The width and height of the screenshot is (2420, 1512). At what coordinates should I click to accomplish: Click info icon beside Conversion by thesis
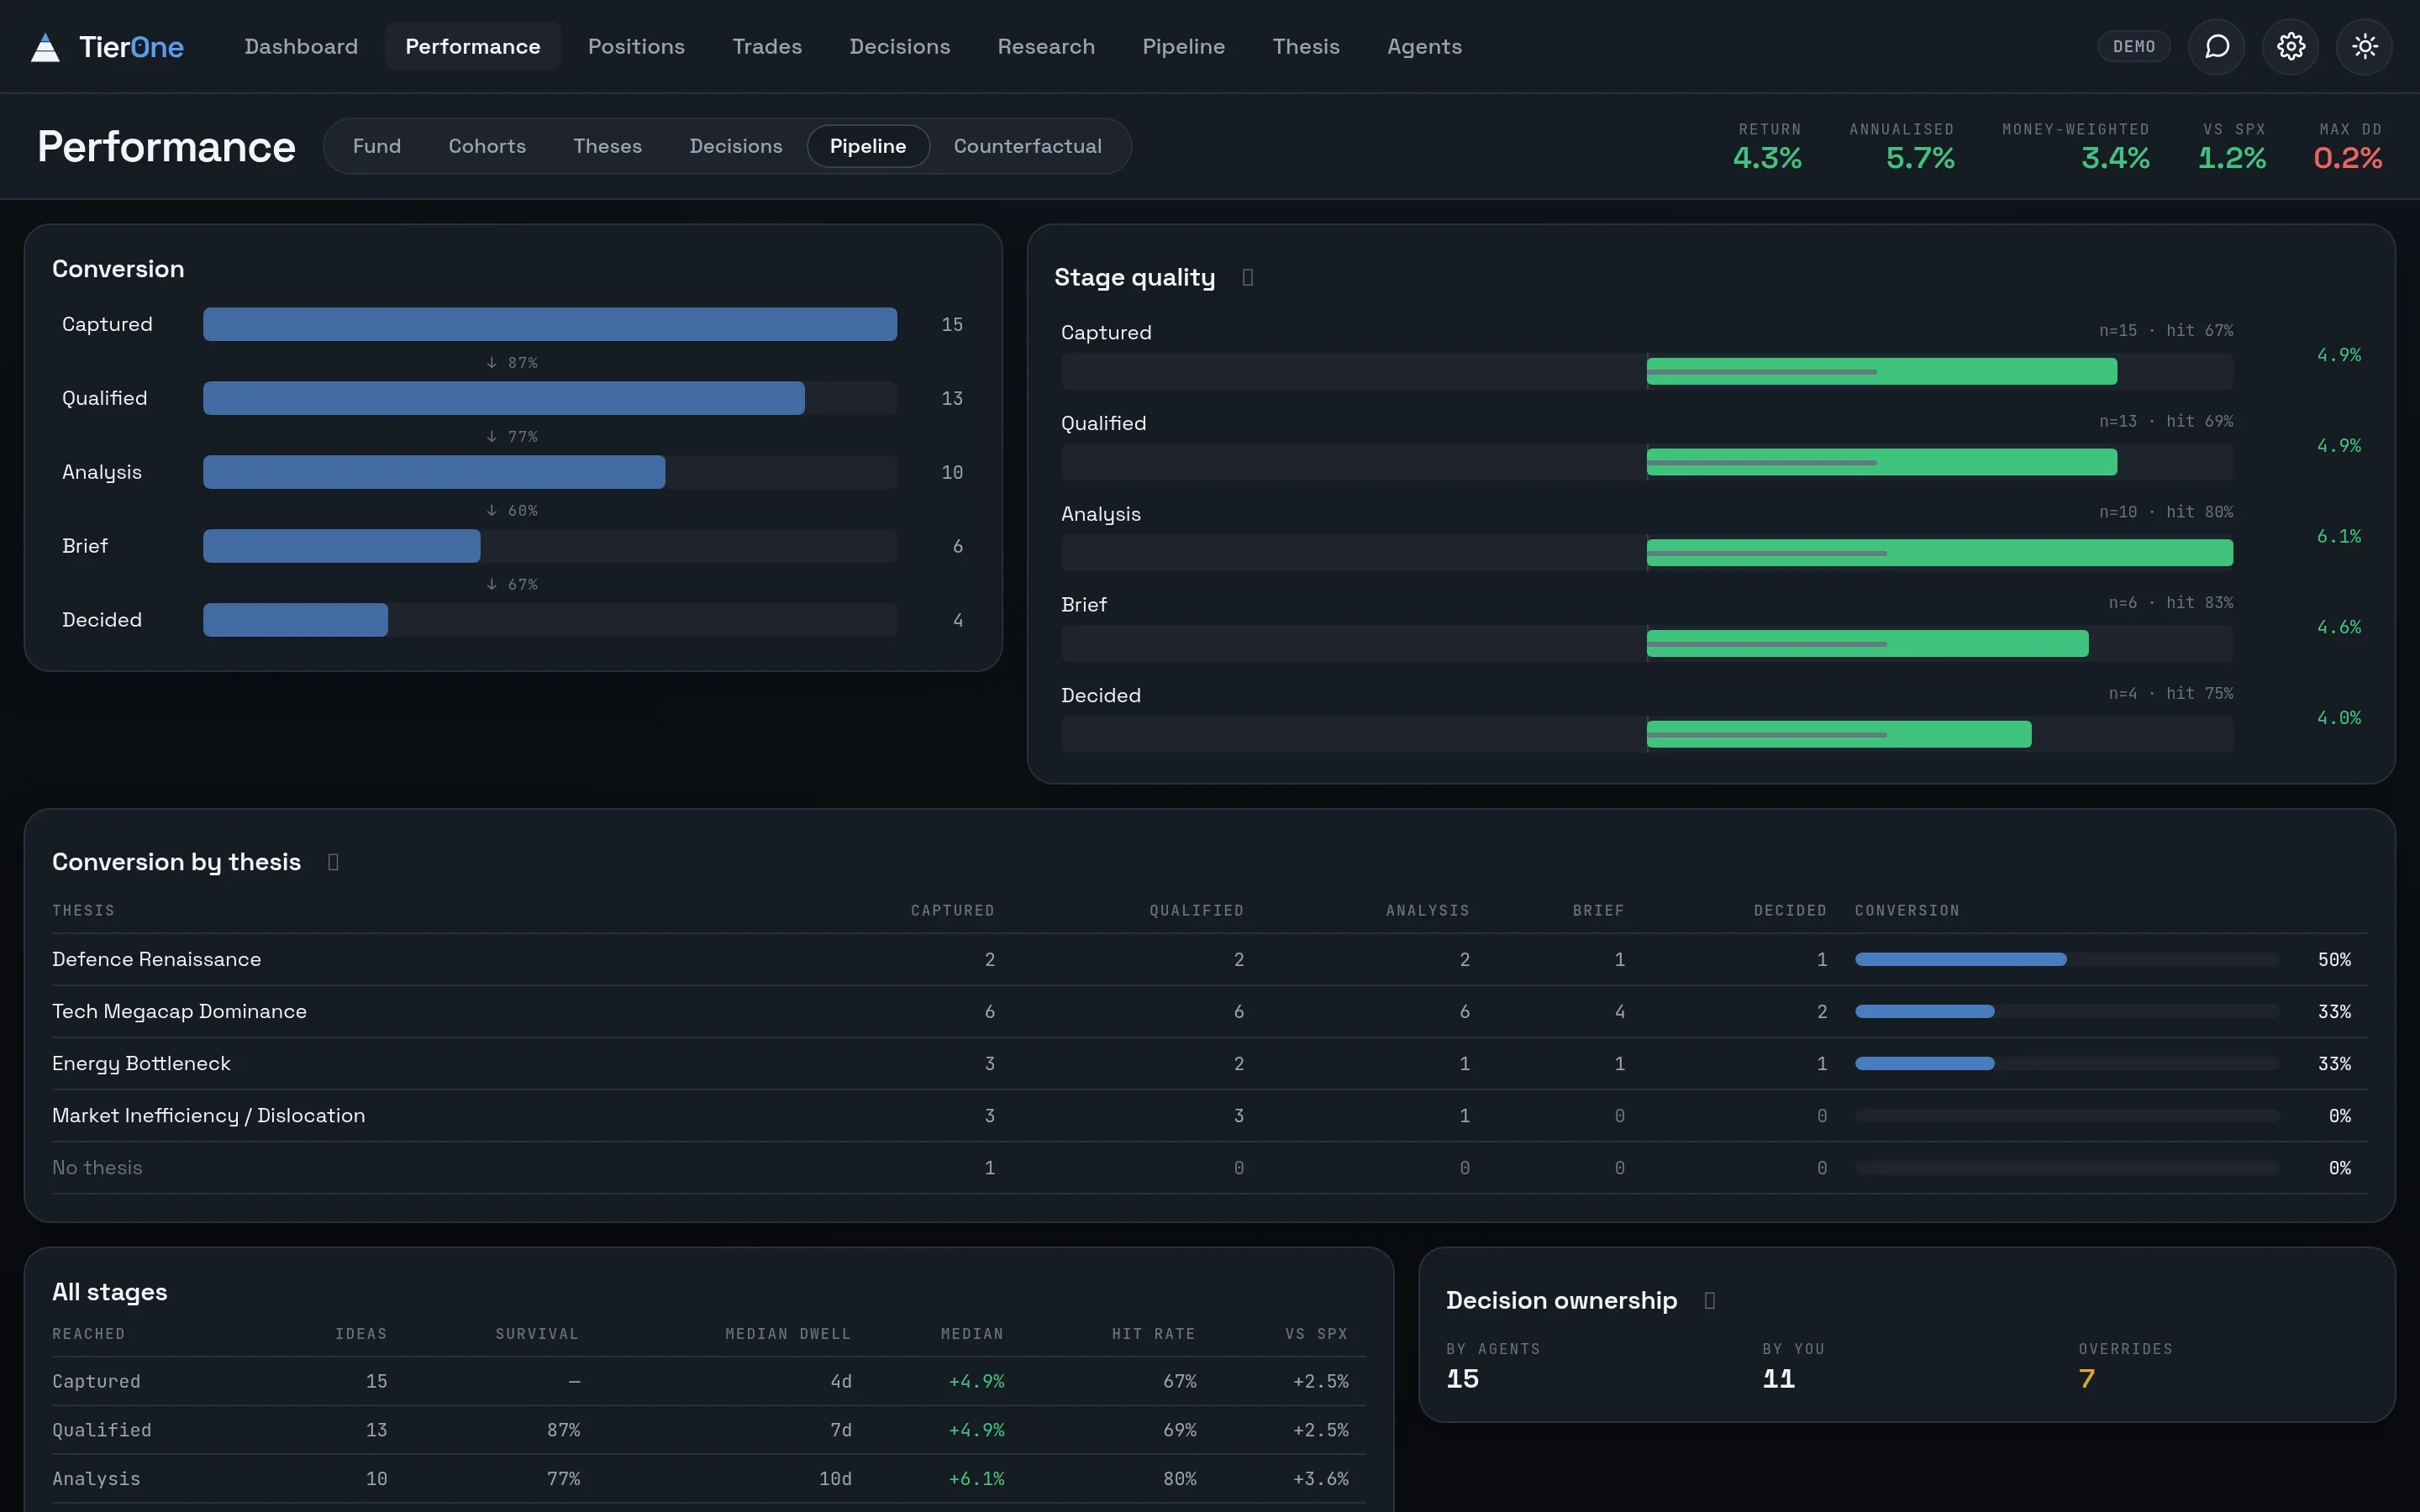pyautogui.click(x=333, y=862)
